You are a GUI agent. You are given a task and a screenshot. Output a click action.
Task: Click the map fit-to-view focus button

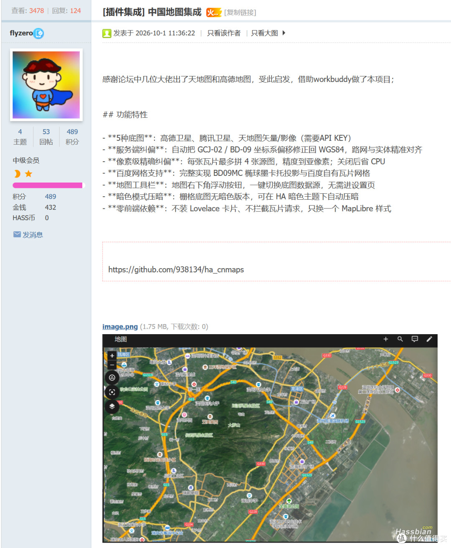point(112,392)
